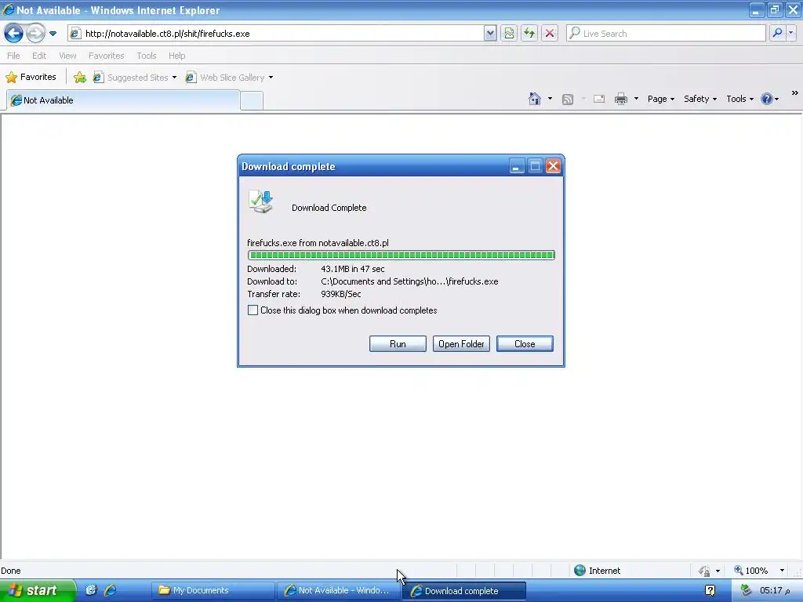Click the Show Desktop quick launch icon

click(91, 590)
